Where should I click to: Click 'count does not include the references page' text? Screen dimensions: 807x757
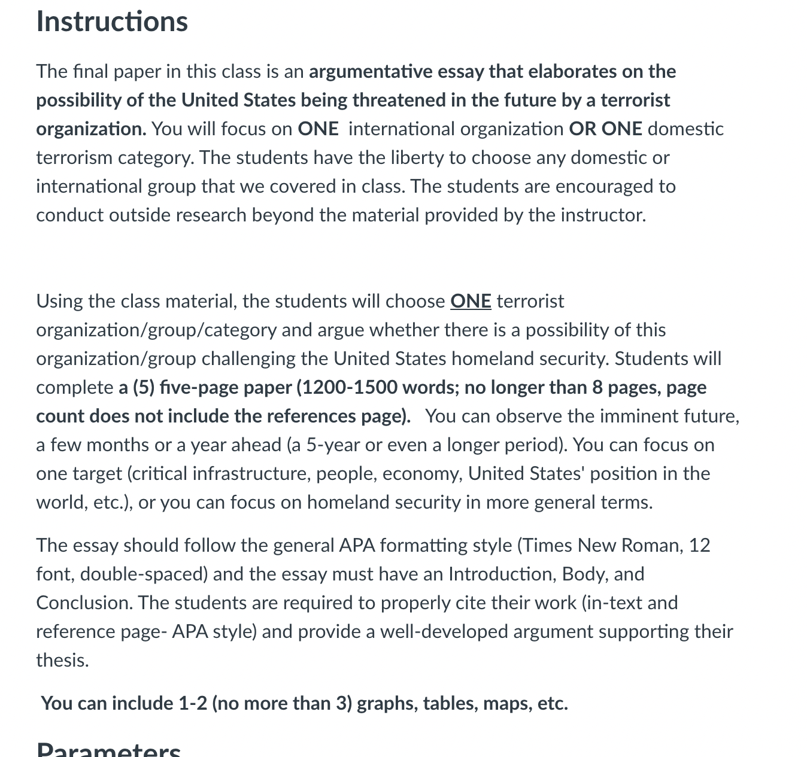(222, 416)
